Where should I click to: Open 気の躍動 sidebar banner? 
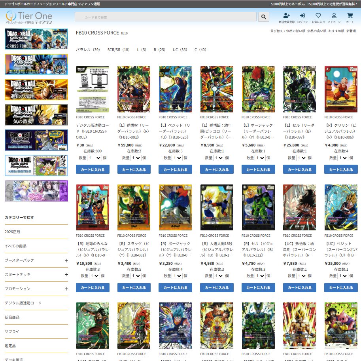click(x=36, y=115)
